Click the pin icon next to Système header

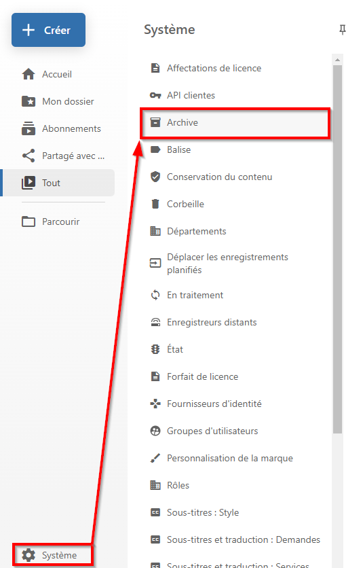pos(343,30)
